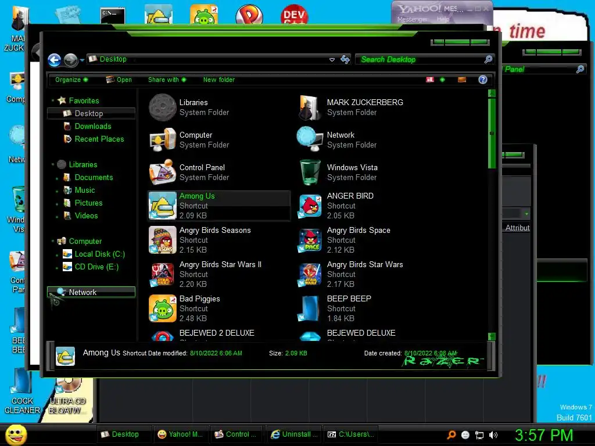Select the Among Us shortcut icon
Image resolution: width=595 pixels, height=446 pixels.
[x=163, y=206]
